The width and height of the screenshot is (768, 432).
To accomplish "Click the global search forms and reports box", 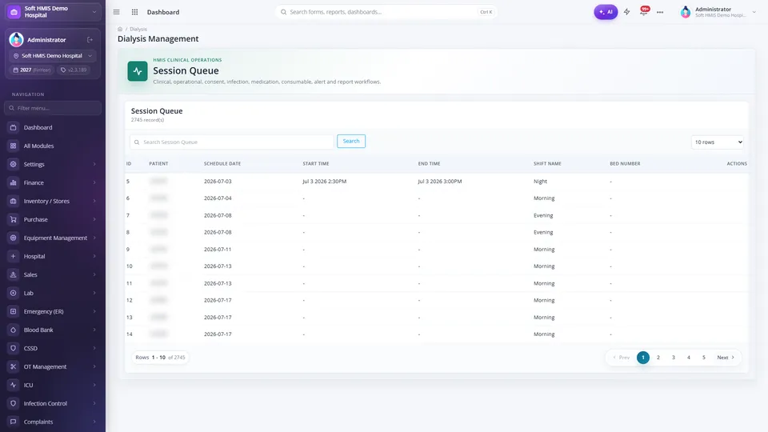I will (386, 12).
